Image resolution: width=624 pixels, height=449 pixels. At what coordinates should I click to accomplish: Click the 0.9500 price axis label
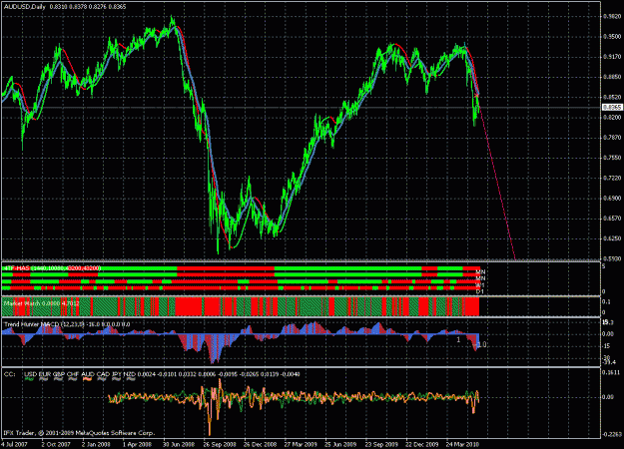click(x=612, y=37)
